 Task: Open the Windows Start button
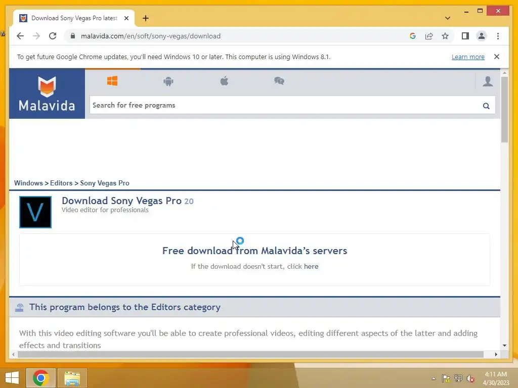(x=12, y=378)
